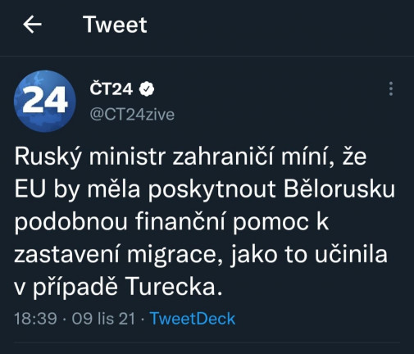Click the word Bělorusku in the tweet
This screenshot has width=414, height=354.
[x=339, y=189]
